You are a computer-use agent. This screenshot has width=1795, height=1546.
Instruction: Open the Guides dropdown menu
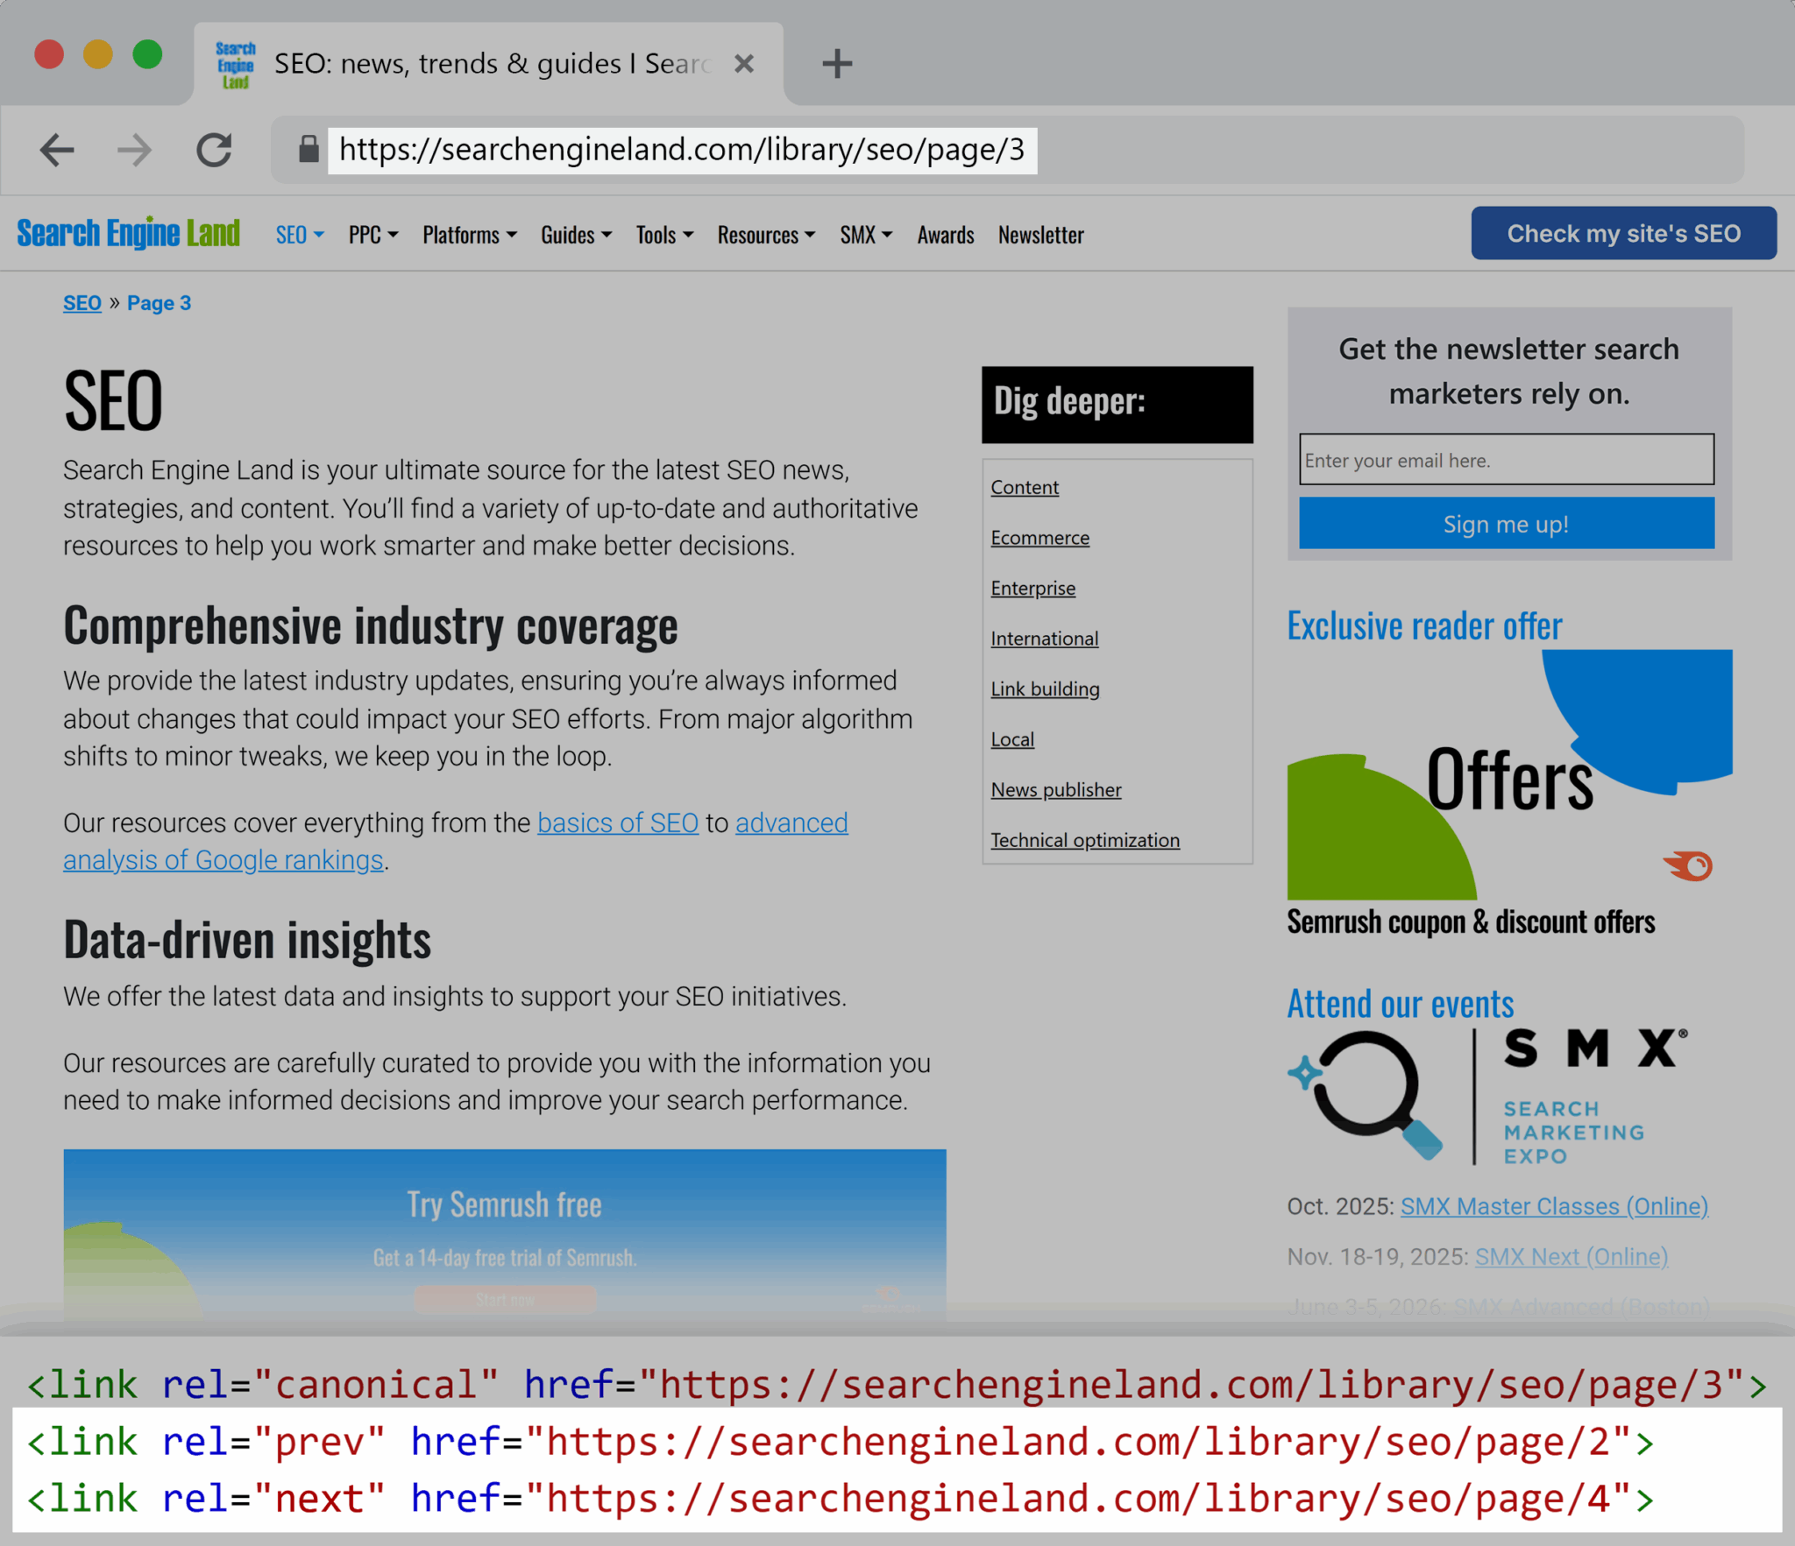click(576, 235)
